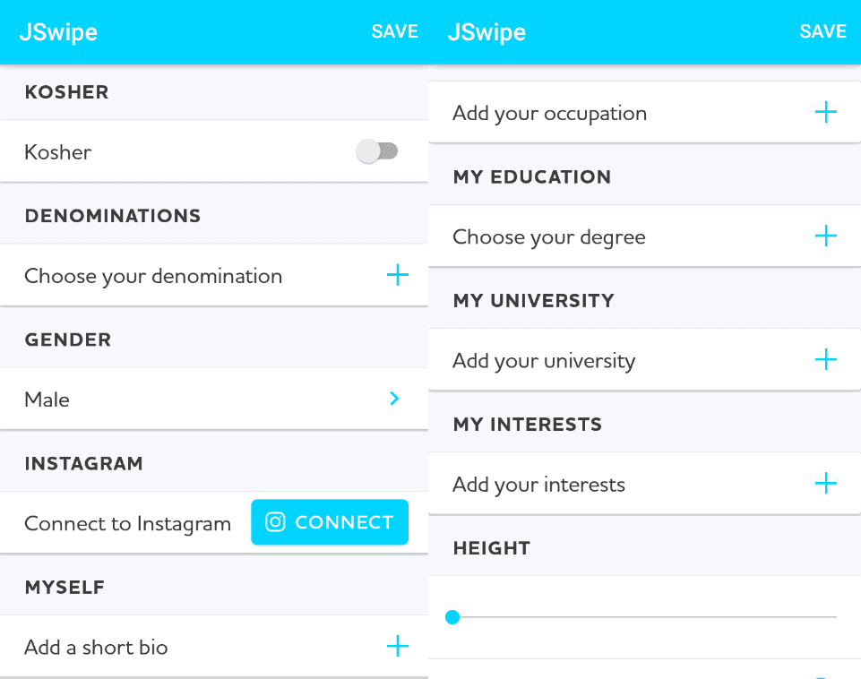Click SAVE in the left header

point(395,31)
